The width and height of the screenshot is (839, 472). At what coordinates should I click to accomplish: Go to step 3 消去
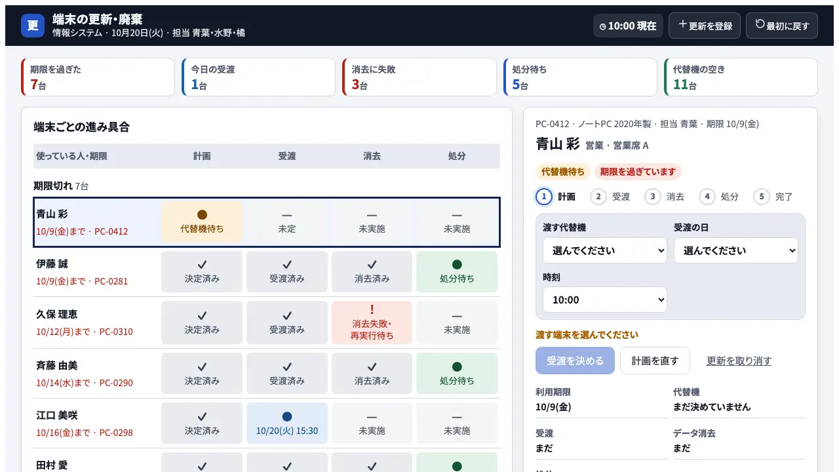[x=665, y=197]
